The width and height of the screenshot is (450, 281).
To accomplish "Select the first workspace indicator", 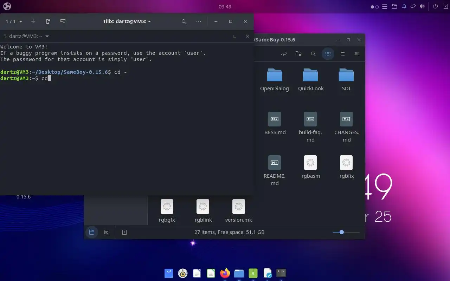I will tap(373, 7).
